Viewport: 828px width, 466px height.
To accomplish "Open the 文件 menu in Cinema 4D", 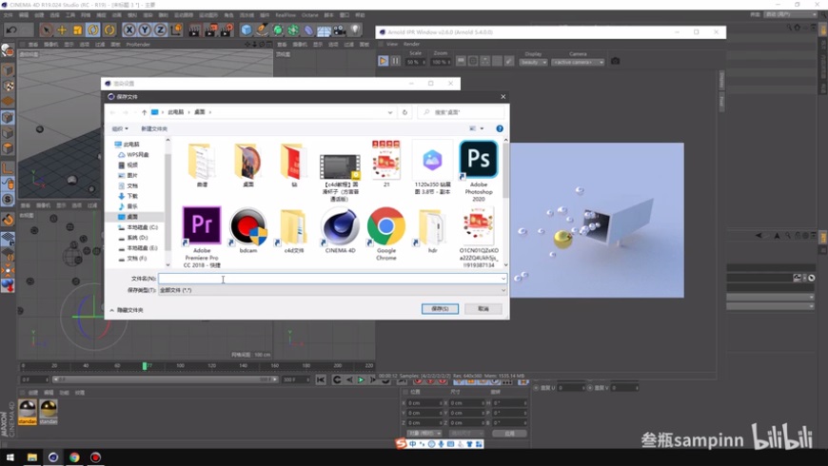I will (x=8, y=15).
